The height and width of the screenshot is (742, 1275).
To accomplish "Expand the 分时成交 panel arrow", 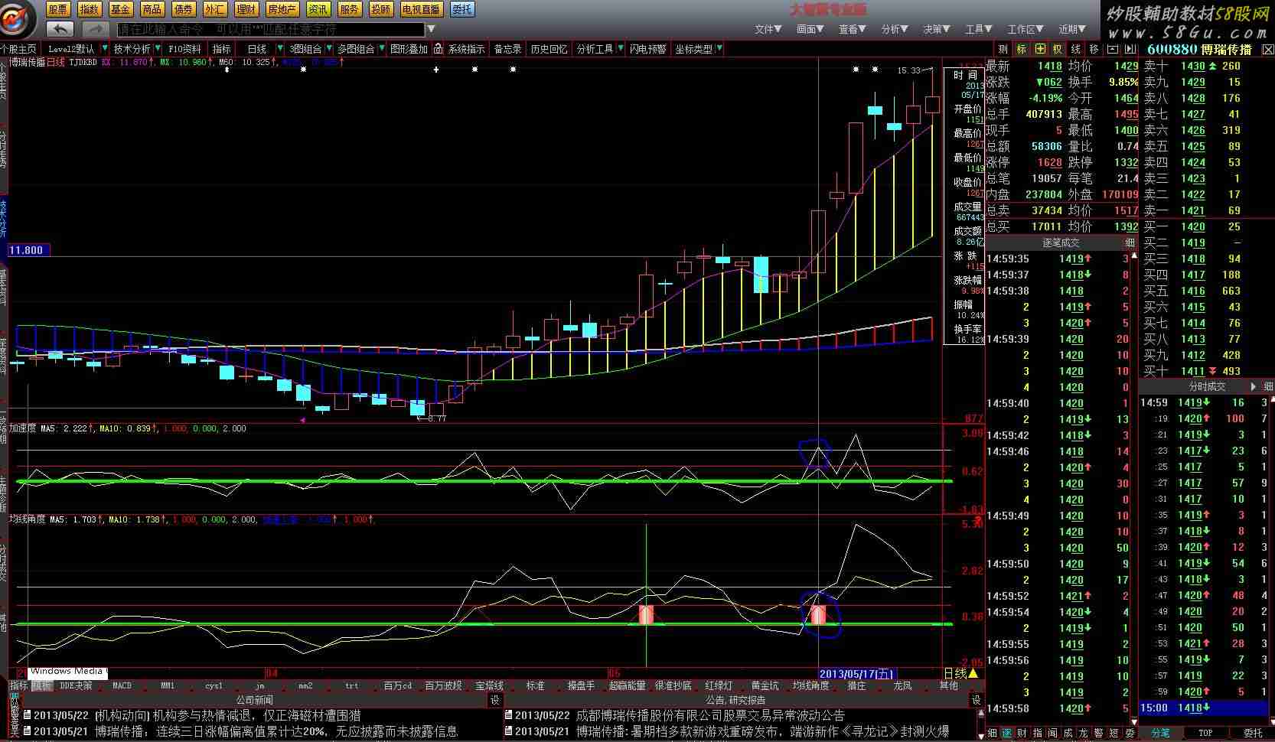I will click(x=1254, y=386).
